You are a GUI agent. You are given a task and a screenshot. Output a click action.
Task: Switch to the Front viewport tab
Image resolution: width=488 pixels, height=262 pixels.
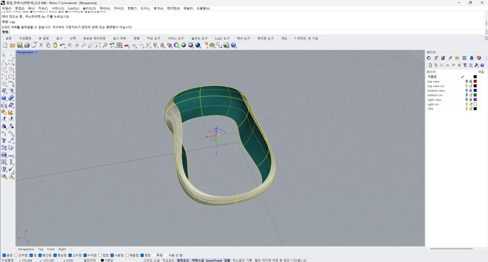pos(51,249)
